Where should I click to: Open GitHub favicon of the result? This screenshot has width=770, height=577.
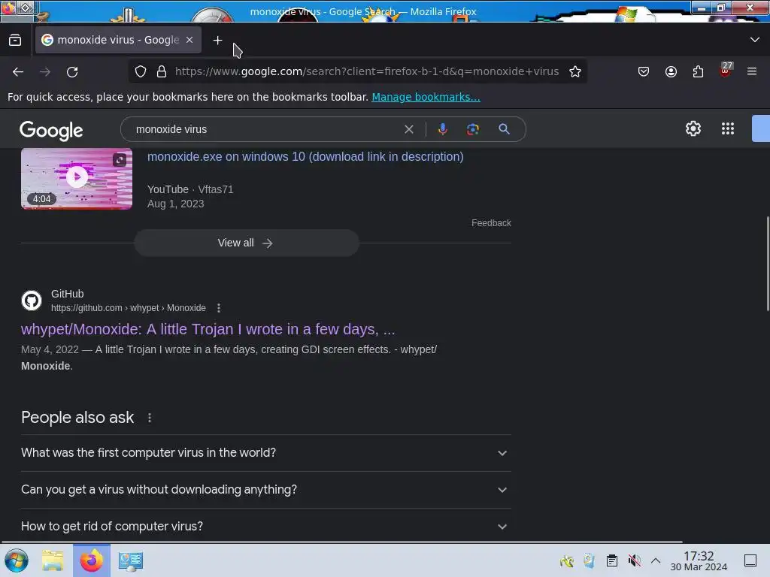pyautogui.click(x=32, y=301)
